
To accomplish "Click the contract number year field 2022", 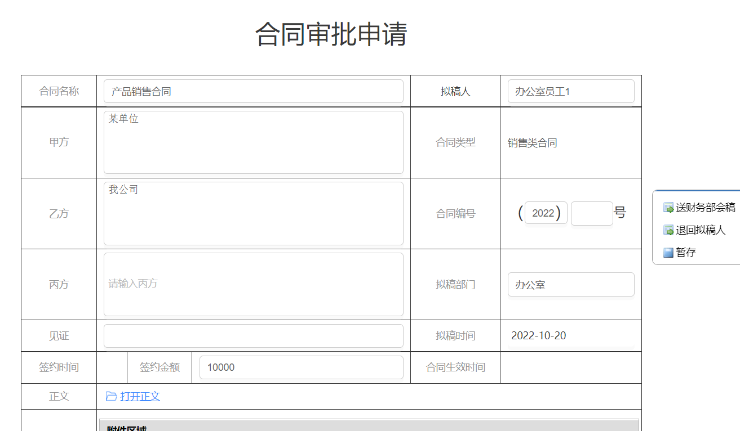I will pos(546,213).
